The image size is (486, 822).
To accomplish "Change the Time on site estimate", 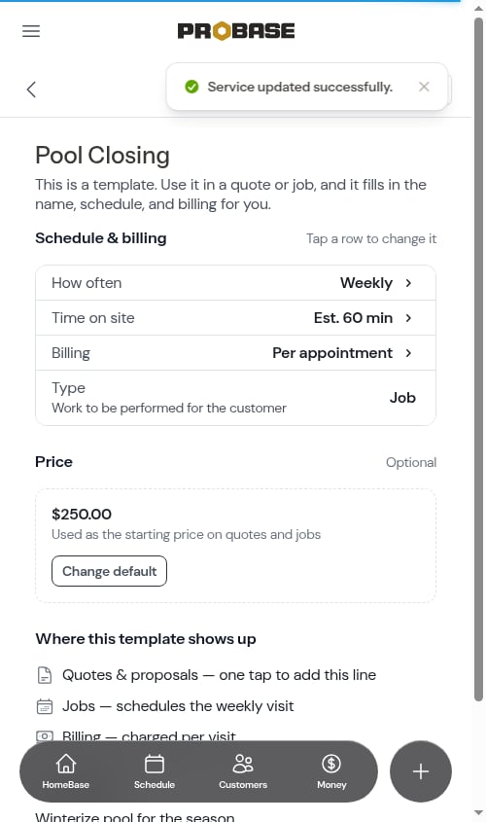I will point(235,318).
